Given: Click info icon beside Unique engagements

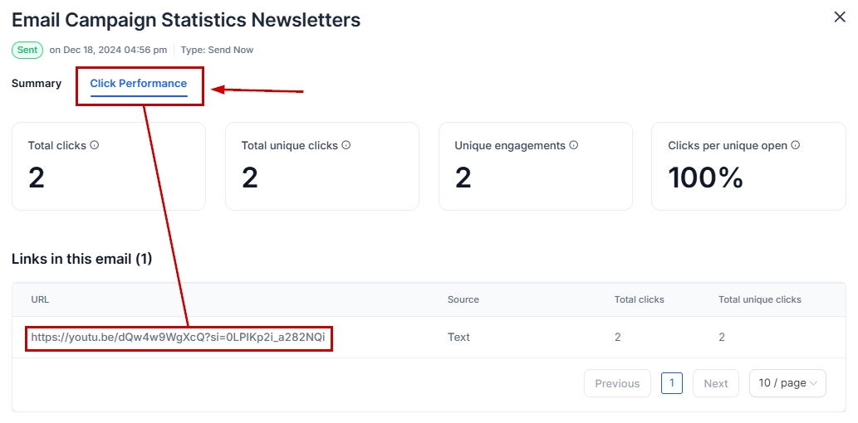Looking at the screenshot, I should (x=574, y=145).
